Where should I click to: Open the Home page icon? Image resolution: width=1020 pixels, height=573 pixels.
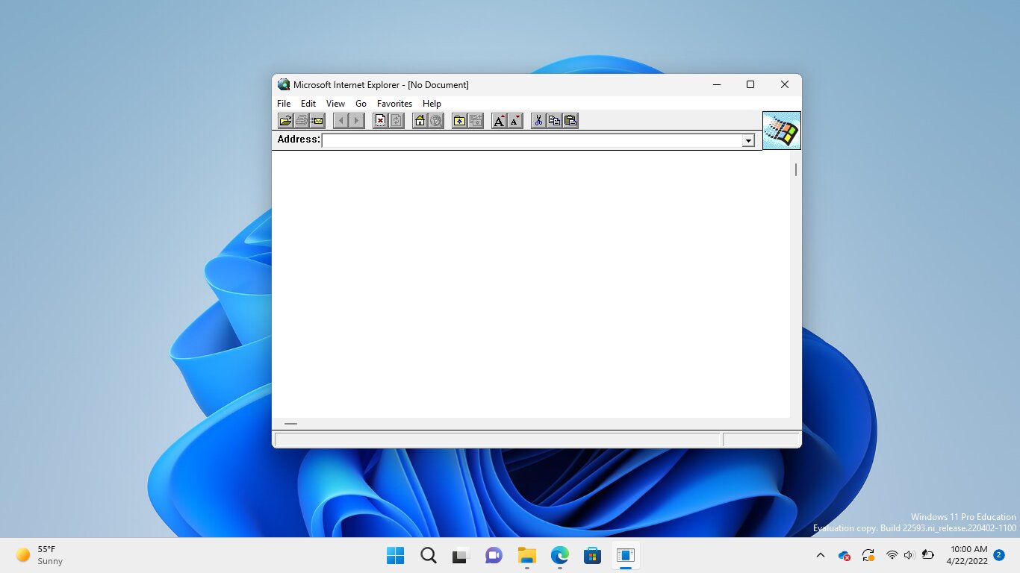click(x=420, y=121)
